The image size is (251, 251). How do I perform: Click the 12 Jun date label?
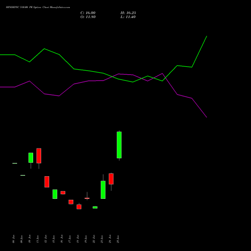tap(46, 239)
